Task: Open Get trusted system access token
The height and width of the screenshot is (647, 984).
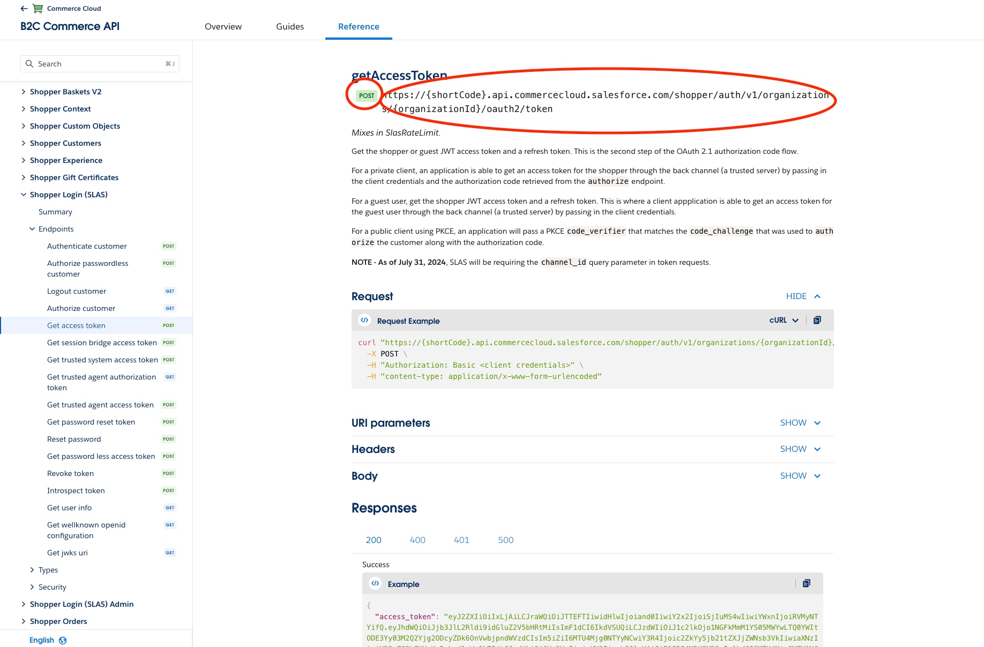Action: [x=102, y=360]
